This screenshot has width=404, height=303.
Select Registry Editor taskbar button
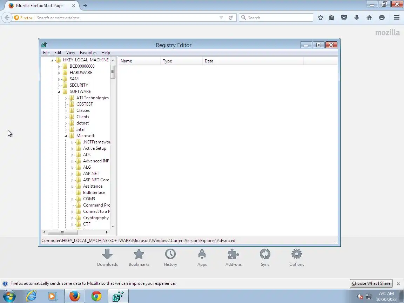pos(118,296)
